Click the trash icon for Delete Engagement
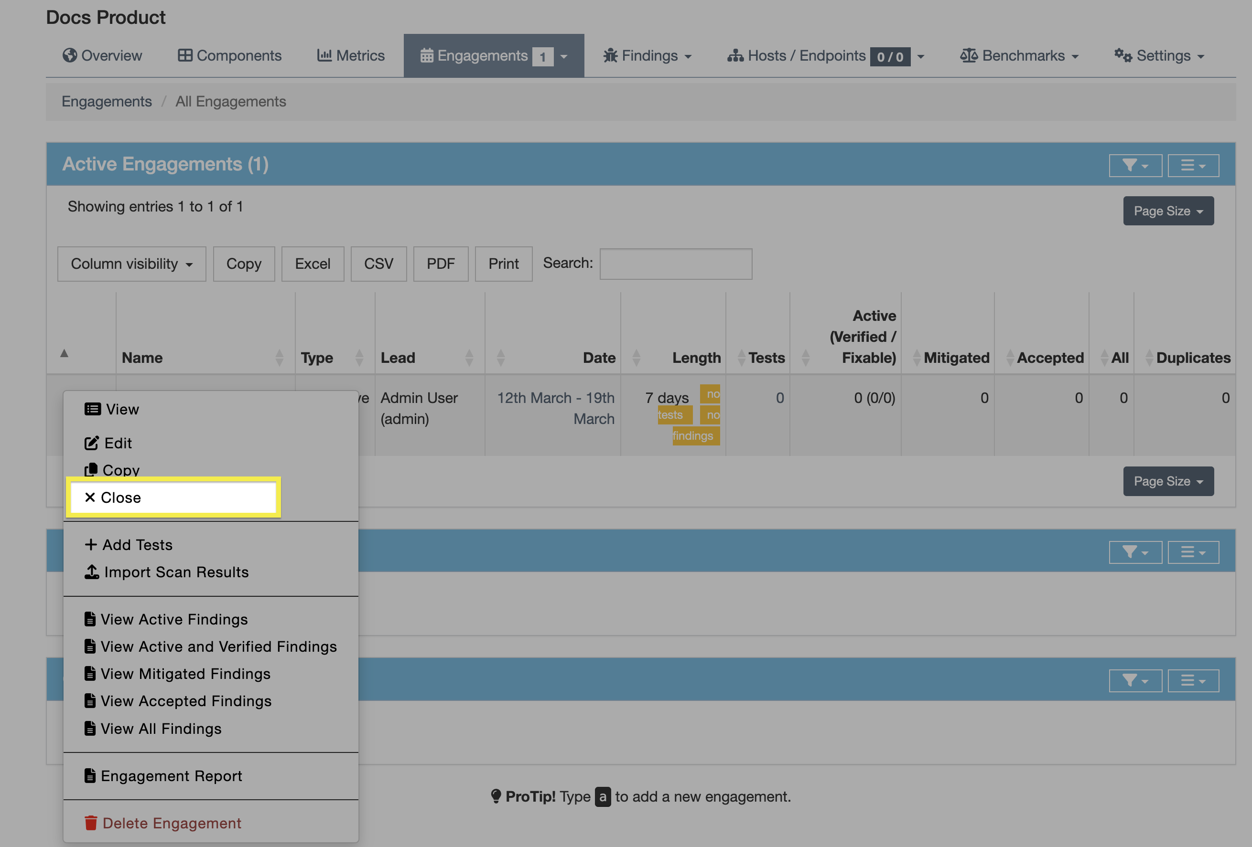This screenshot has width=1252, height=847. 90,823
